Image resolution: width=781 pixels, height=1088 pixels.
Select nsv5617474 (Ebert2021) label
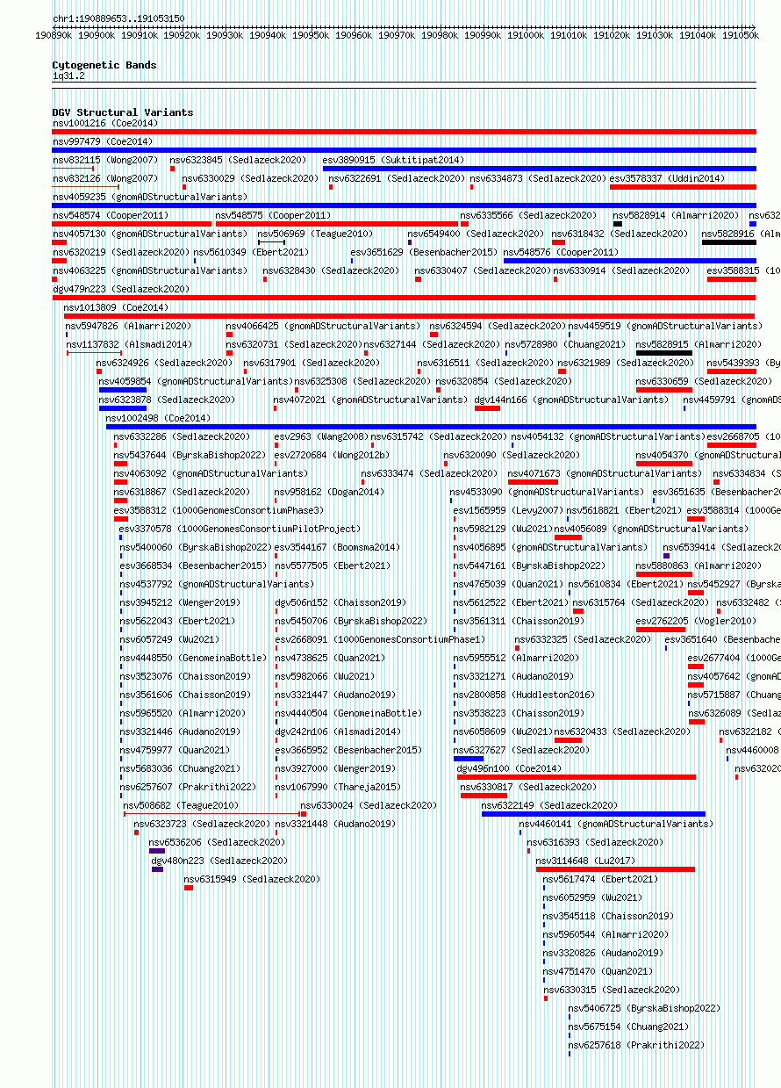pyautogui.click(x=600, y=879)
